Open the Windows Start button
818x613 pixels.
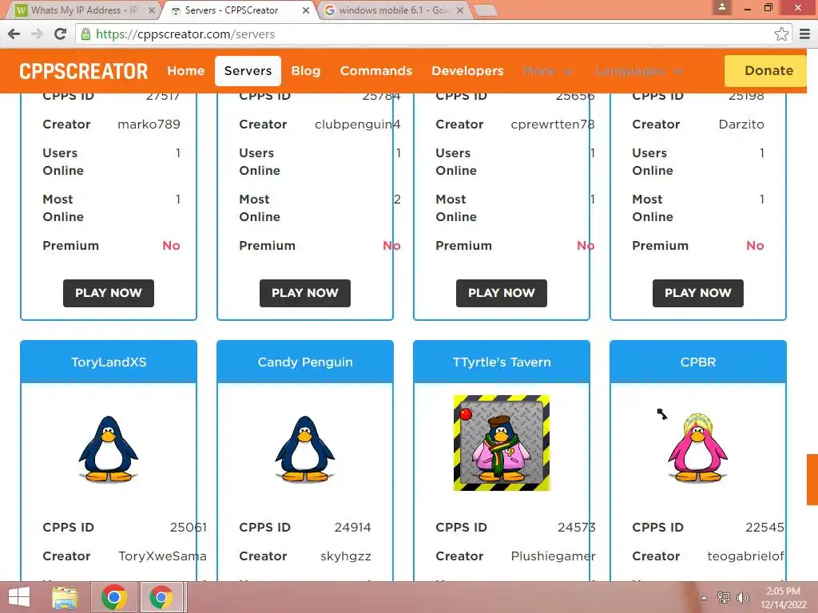pos(19,597)
